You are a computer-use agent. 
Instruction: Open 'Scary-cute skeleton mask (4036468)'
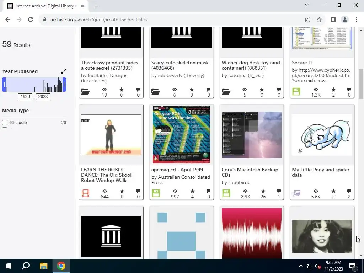(180, 65)
